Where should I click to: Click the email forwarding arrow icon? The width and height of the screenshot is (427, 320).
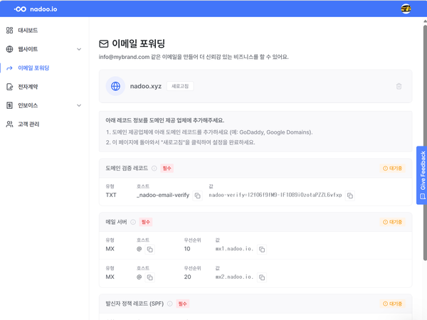[x=9, y=68]
